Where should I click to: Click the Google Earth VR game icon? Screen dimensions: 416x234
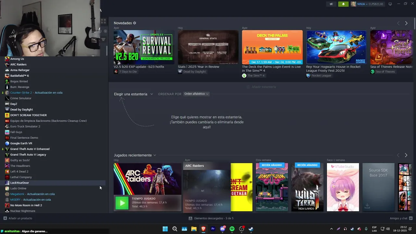click(x=7, y=143)
